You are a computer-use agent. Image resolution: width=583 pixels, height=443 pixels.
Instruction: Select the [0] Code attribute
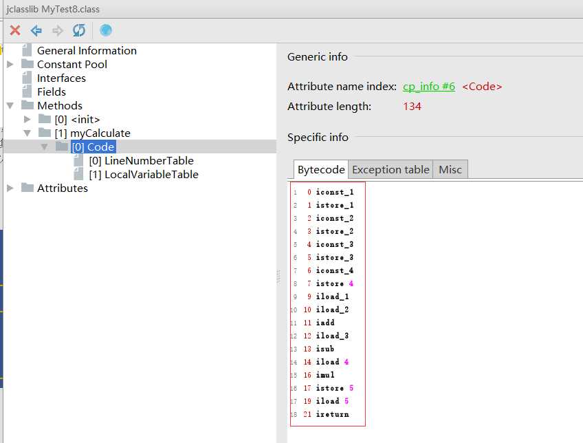93,147
